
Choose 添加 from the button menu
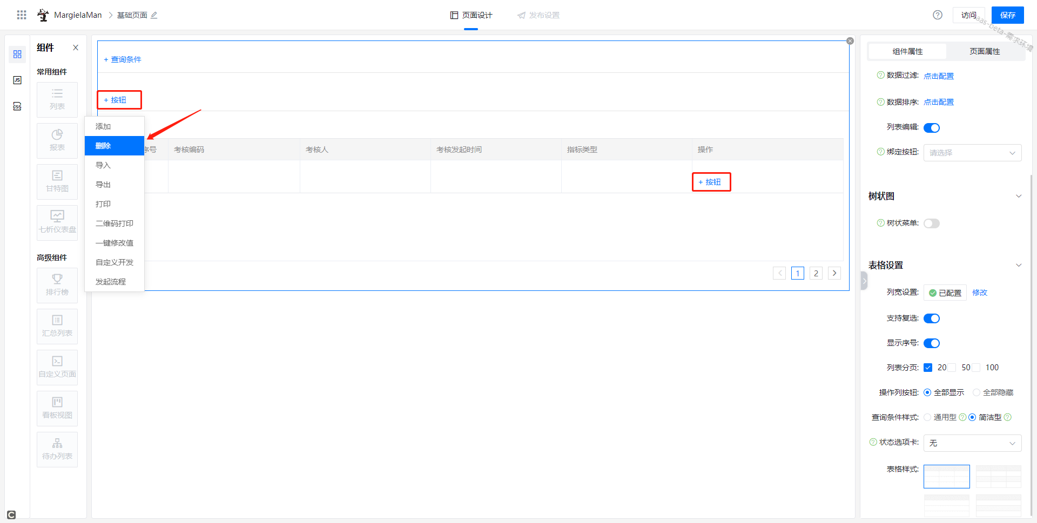(115, 126)
